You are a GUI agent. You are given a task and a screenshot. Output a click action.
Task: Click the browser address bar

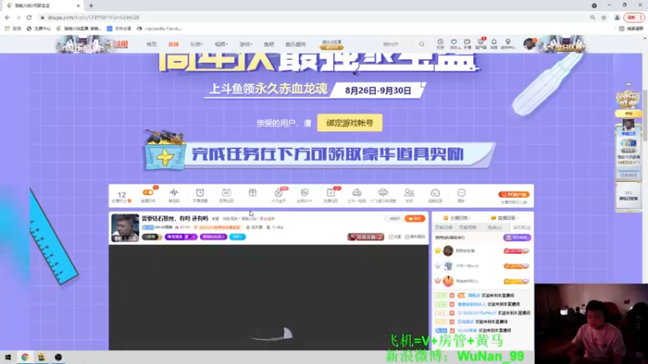tap(314, 17)
